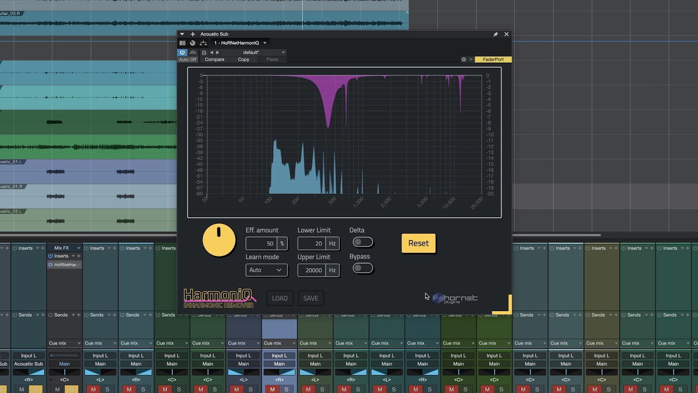Click the pan control on the highlighted channel

pos(279,372)
